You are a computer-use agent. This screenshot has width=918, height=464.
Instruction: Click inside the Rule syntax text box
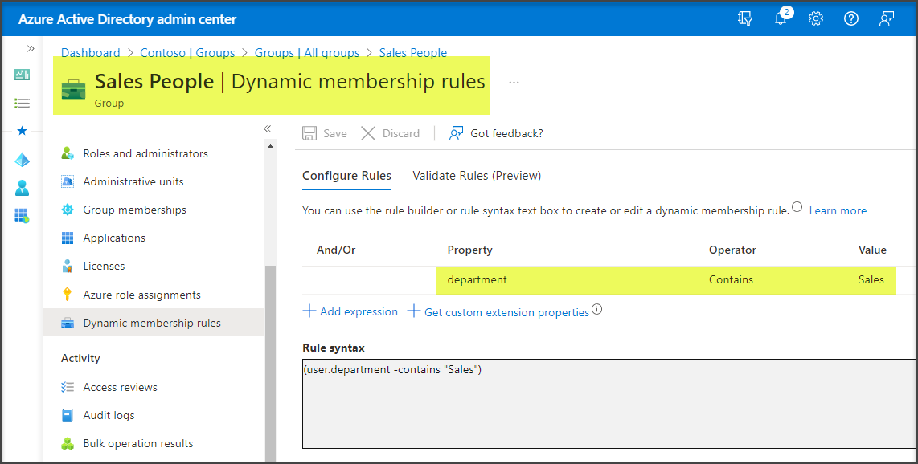609,405
